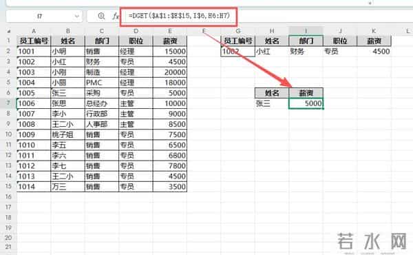Select row 21 header
Image resolution: width=413 pixels, height=255 pixels.
tap(8, 247)
